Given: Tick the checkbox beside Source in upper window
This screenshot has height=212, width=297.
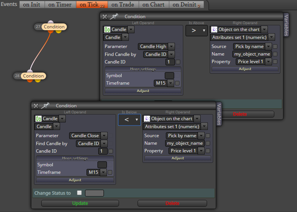Looking at the screenshot, I should (x=275, y=46).
